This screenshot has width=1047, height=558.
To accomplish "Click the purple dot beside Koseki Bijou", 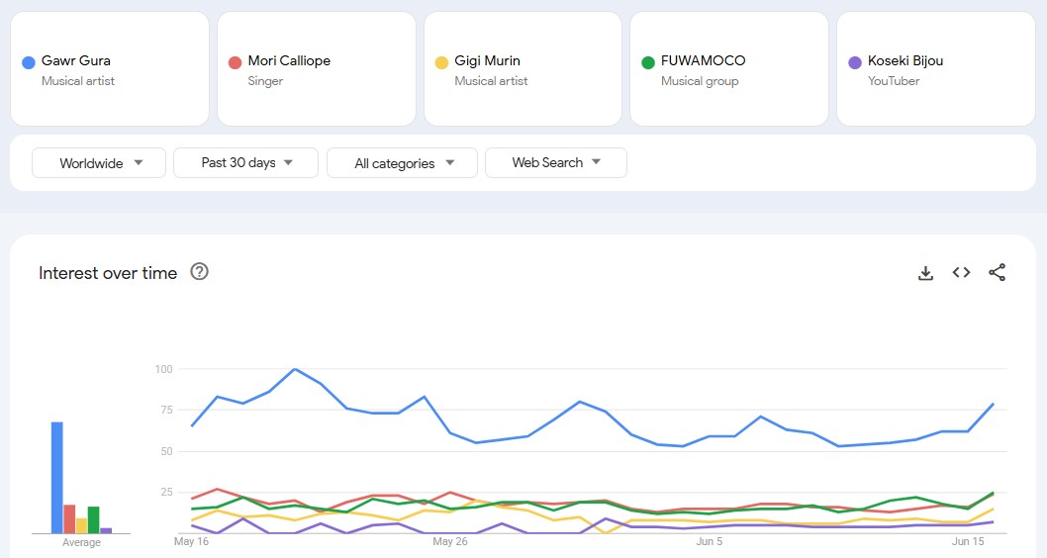I will 854,62.
